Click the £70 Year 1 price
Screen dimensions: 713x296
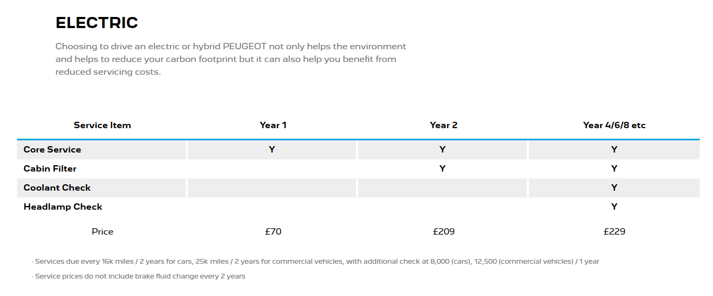tap(273, 232)
